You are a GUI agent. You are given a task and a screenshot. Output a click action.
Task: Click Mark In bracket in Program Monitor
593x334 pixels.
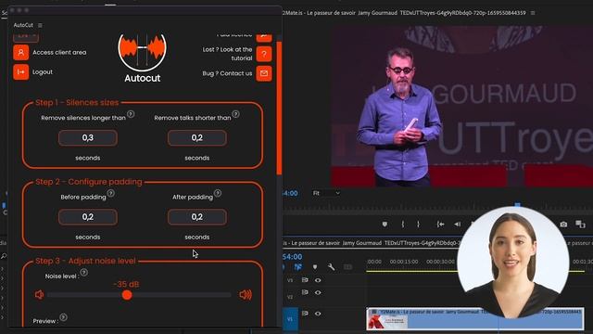point(403,225)
